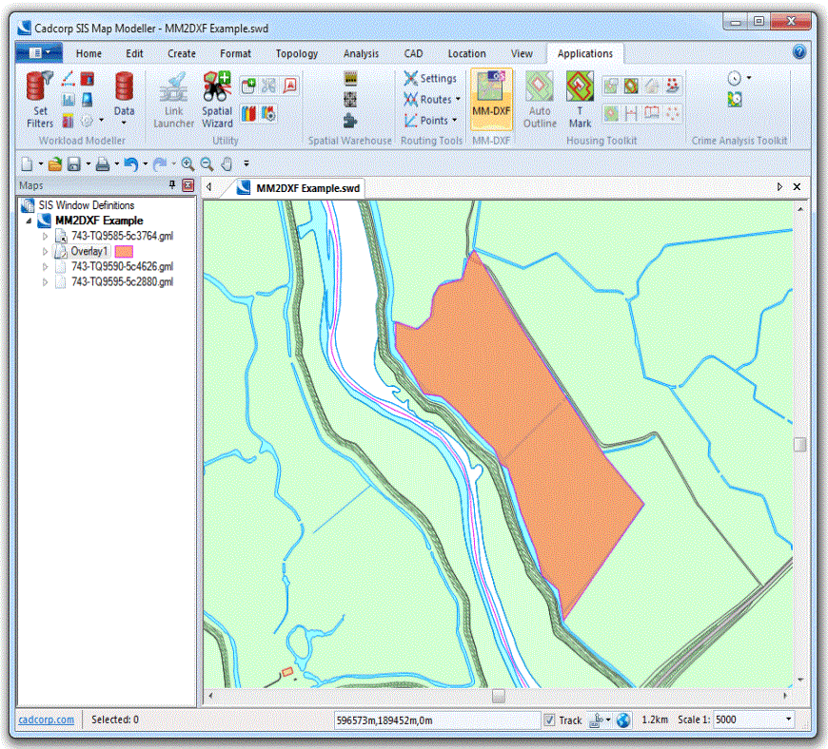The image size is (828, 749).
Task: Click the Data database icon
Action: click(124, 86)
